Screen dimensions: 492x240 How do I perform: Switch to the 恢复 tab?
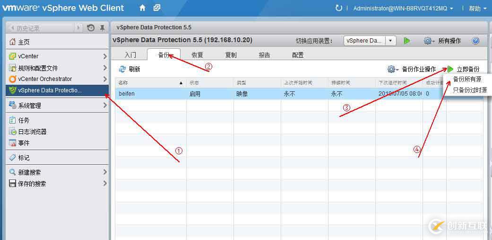pos(198,55)
